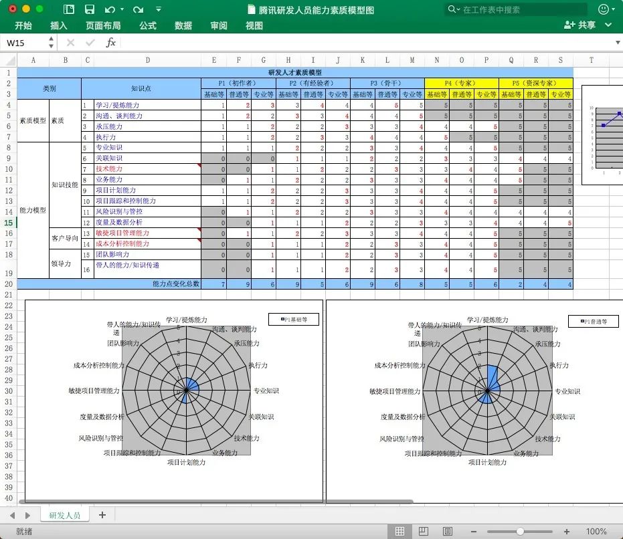Click the zoom in plus button
The width and height of the screenshot is (623, 539).
(x=567, y=531)
